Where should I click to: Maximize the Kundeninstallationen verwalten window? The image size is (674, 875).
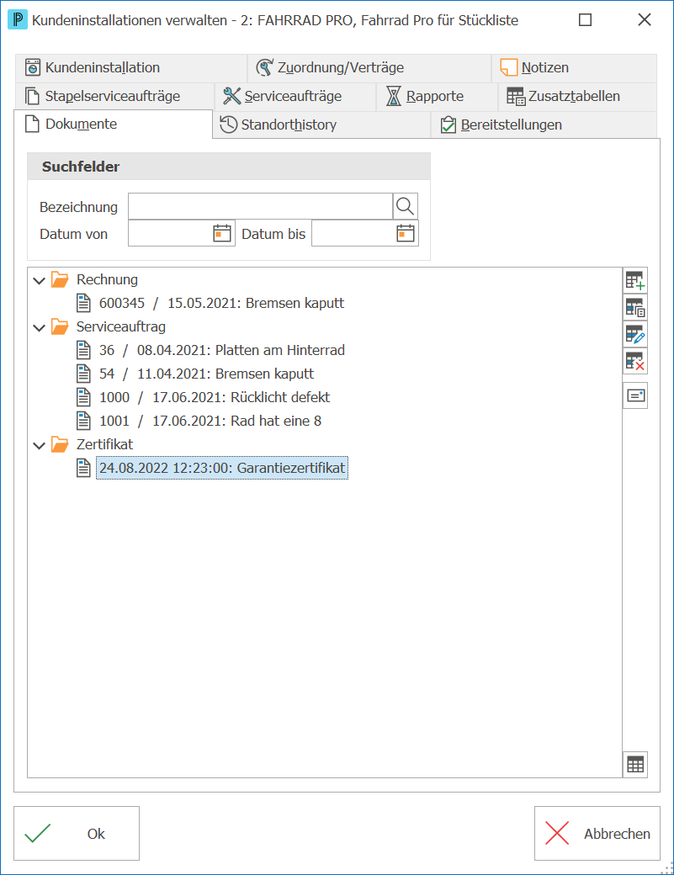(586, 20)
